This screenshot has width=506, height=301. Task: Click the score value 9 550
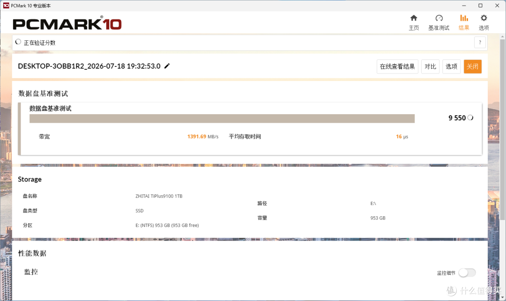click(x=457, y=118)
